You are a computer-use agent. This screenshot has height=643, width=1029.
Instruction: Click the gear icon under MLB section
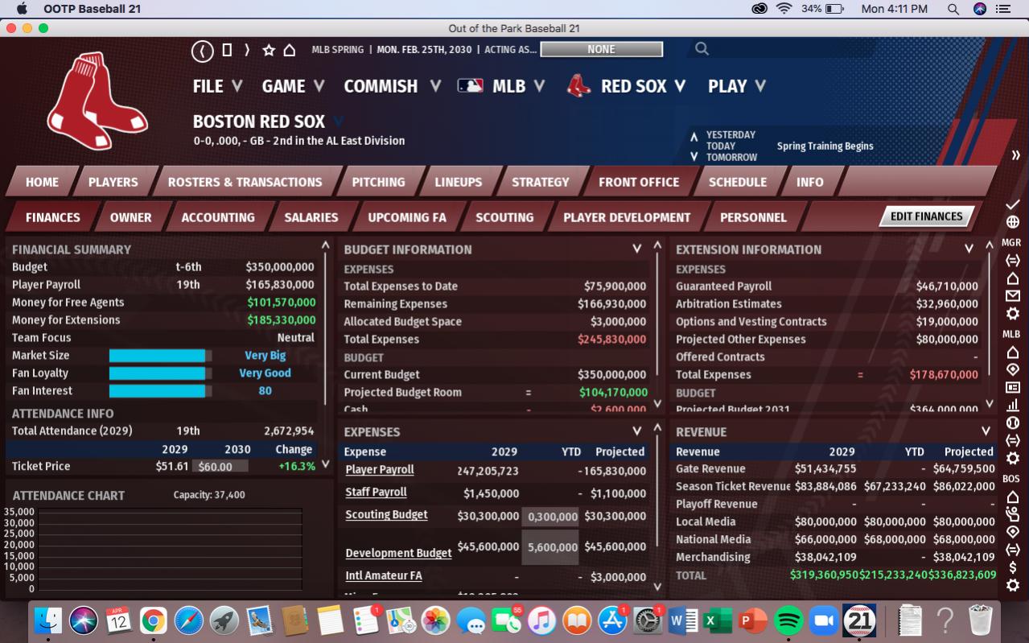click(x=1013, y=458)
